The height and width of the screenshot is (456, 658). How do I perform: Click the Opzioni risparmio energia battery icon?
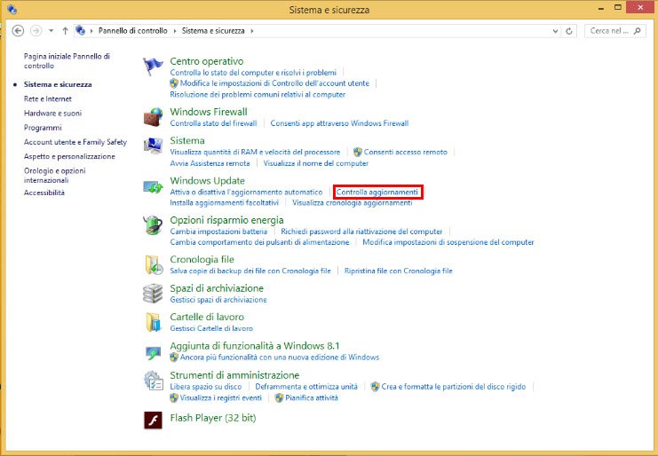point(153,225)
